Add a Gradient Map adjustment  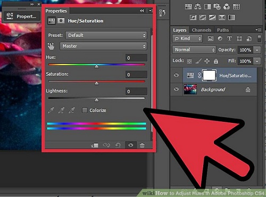click(231, 18)
